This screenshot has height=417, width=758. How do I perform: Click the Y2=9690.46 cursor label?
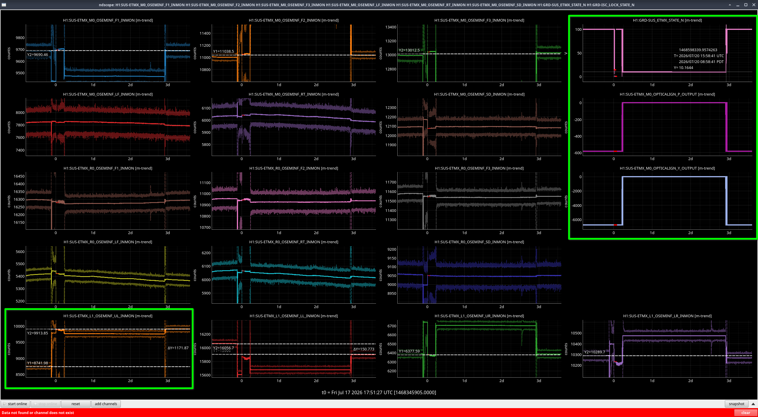(38, 54)
